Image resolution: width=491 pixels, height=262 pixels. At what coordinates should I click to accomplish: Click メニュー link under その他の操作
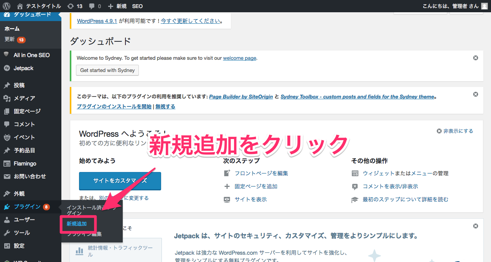coord(419,173)
